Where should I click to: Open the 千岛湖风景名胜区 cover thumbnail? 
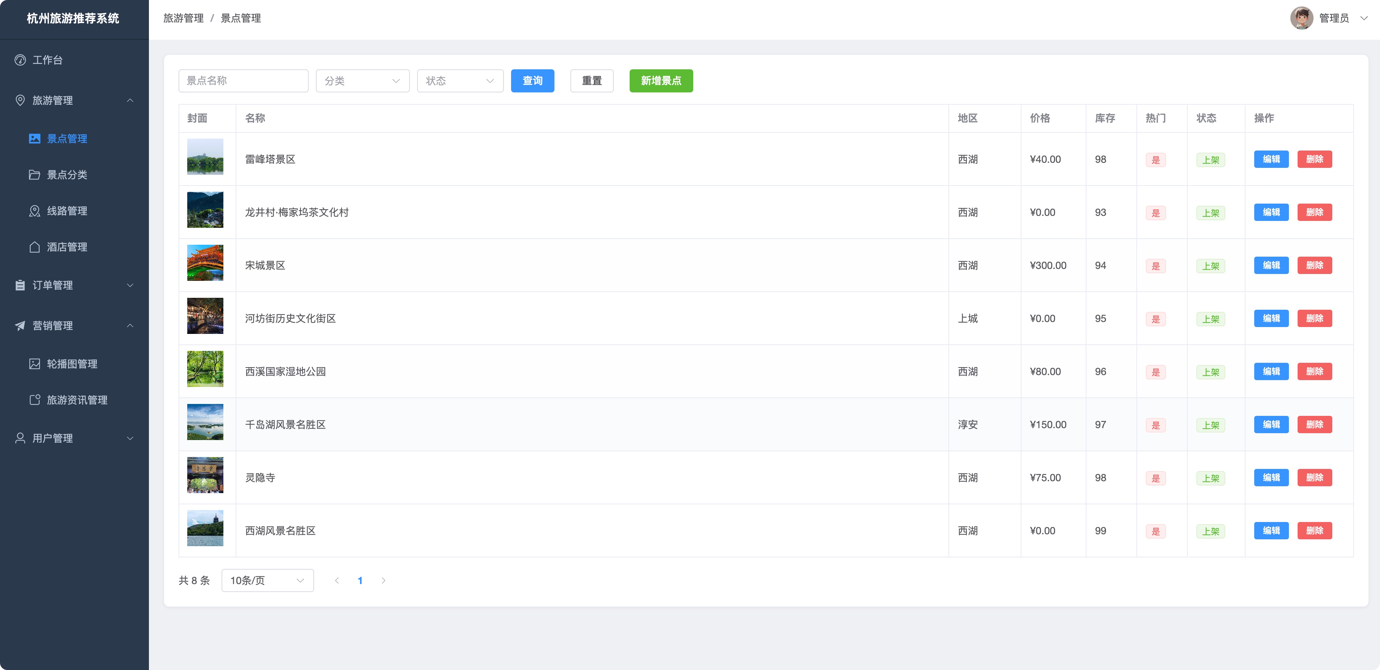[205, 422]
